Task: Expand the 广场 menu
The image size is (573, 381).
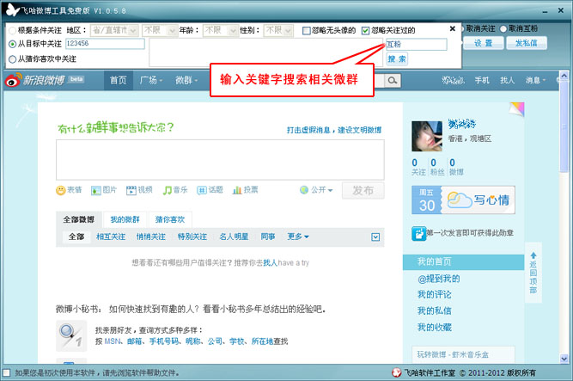Action: pyautogui.click(x=151, y=80)
